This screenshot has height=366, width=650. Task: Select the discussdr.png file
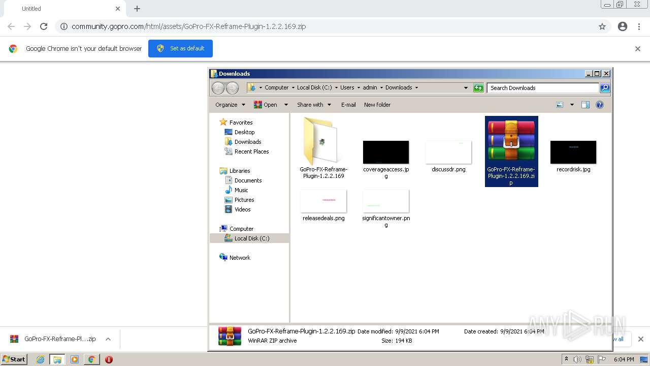(448, 156)
